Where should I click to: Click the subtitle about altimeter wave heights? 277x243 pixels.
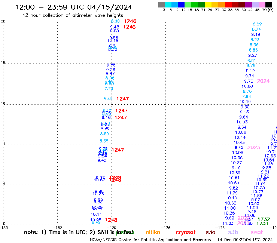[73, 15]
